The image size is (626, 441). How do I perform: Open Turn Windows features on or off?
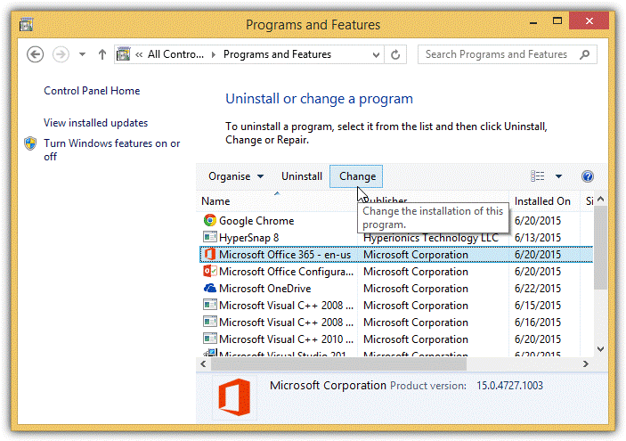pos(112,150)
